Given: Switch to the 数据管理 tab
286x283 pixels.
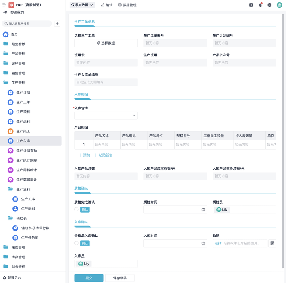Looking at the screenshot, I should point(127,5).
